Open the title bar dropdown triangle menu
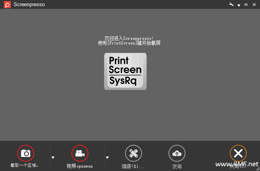This screenshot has width=260, height=171. 239,5
